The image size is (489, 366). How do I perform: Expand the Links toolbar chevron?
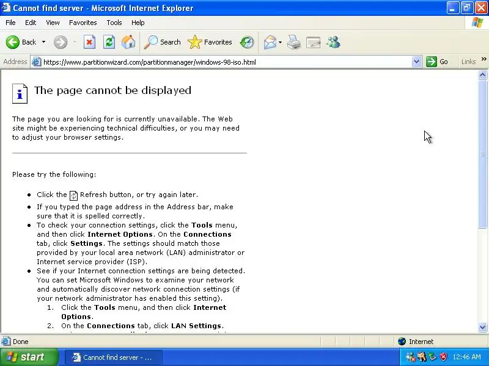[483, 59]
